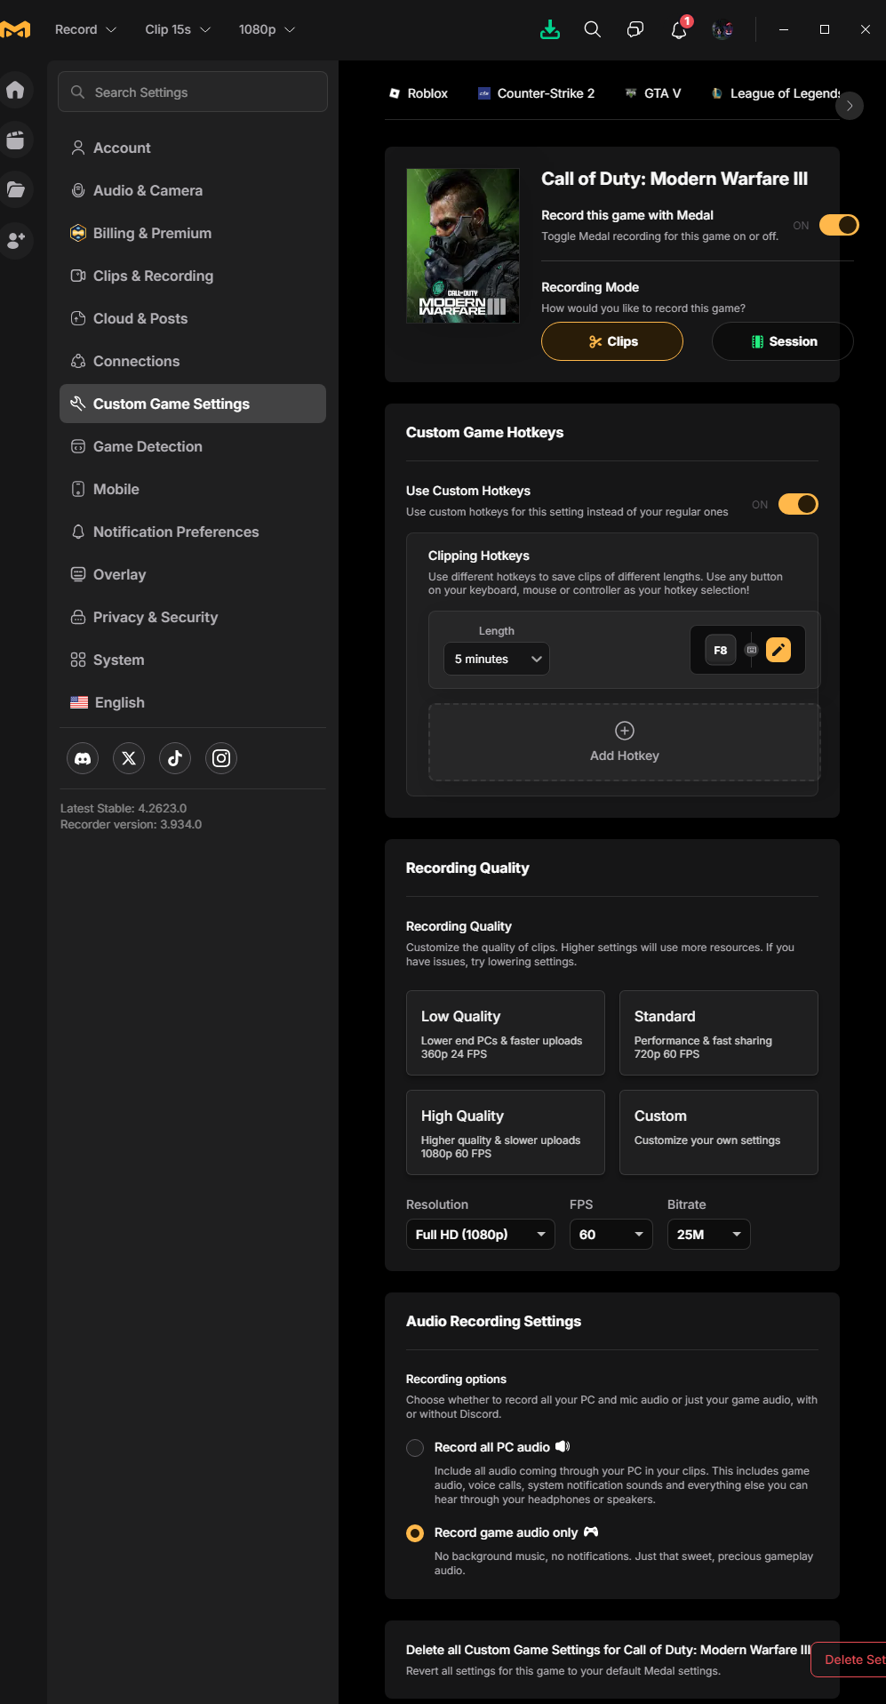Toggle Use Custom Hotkeys switch
The width and height of the screenshot is (886, 1704).
(x=798, y=504)
